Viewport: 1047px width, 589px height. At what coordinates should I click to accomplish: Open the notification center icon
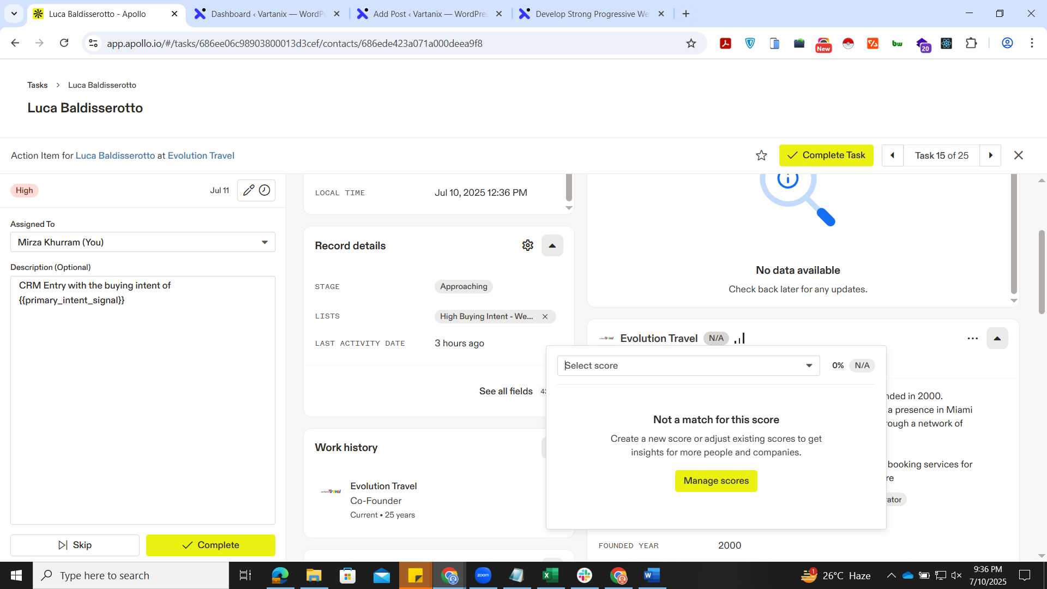click(x=1025, y=575)
